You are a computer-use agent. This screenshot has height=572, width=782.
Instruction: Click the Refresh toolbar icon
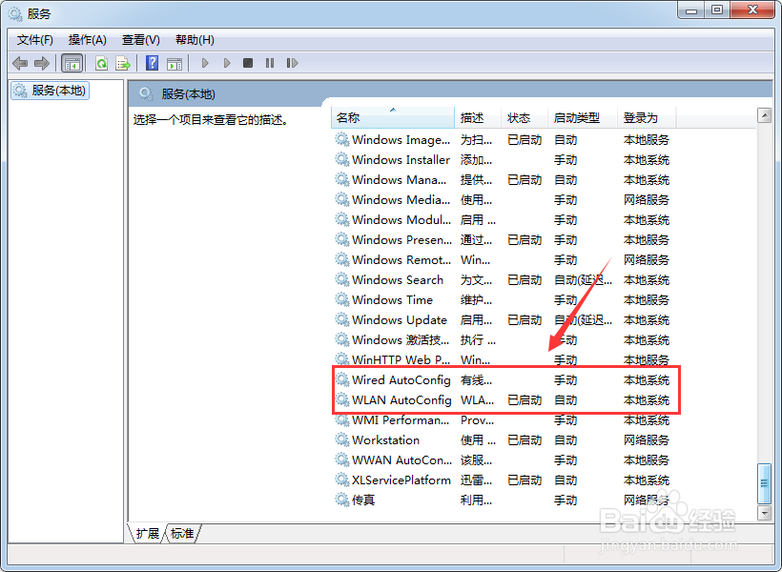101,62
